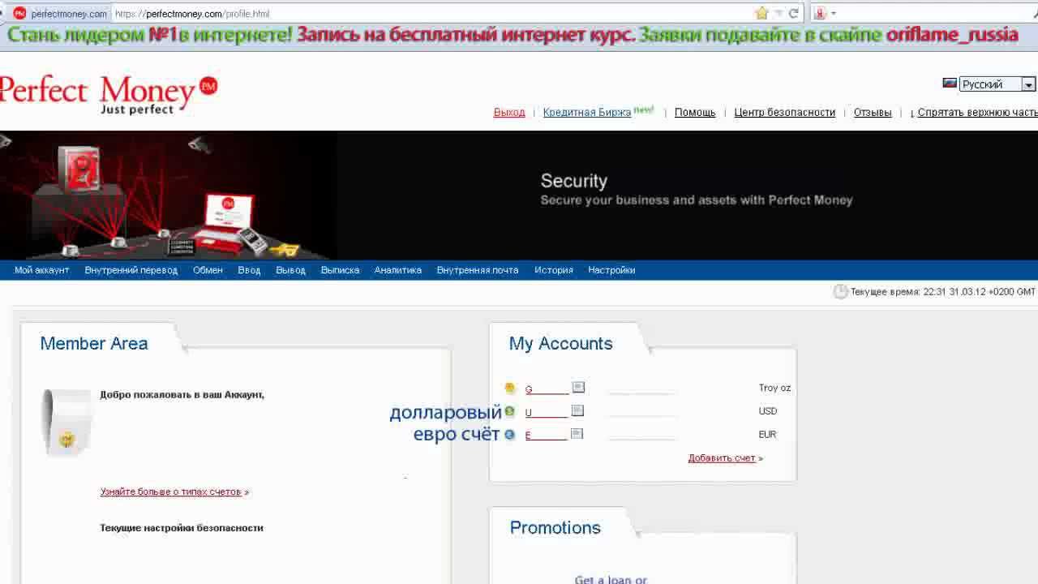The height and width of the screenshot is (584, 1038).
Task: Click statement icon beside USD U account
Action: tap(577, 411)
